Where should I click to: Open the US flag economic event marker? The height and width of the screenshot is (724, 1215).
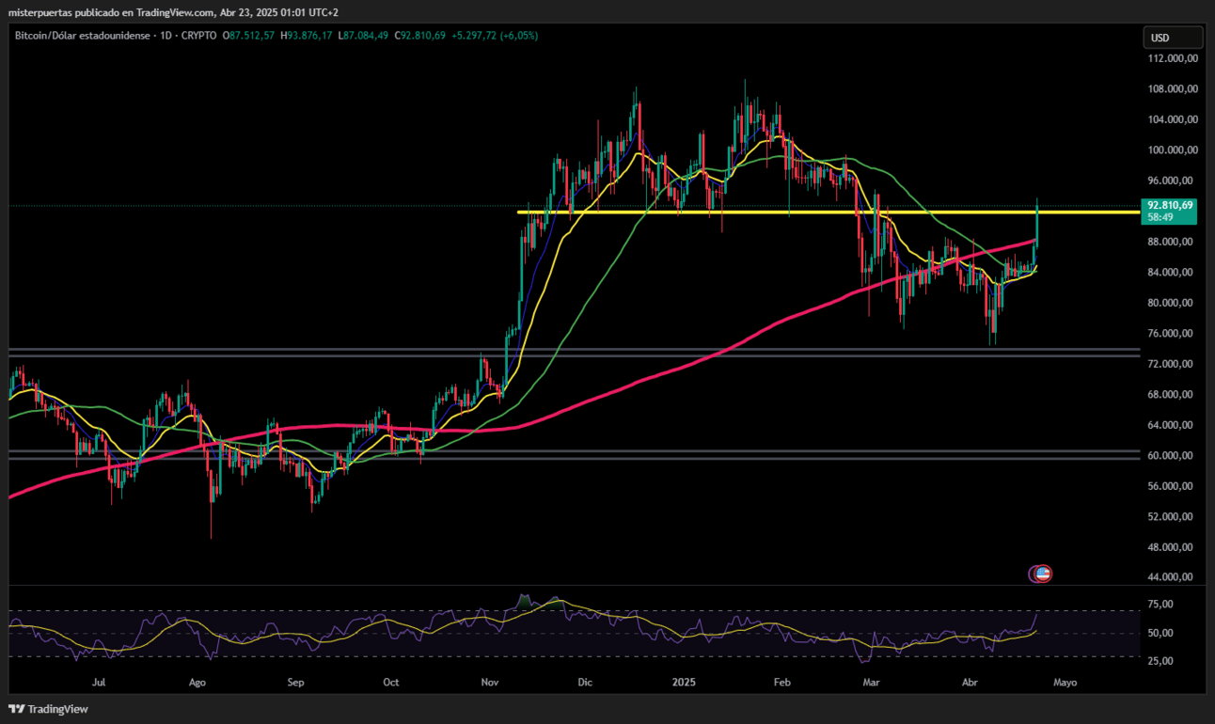(x=1041, y=573)
